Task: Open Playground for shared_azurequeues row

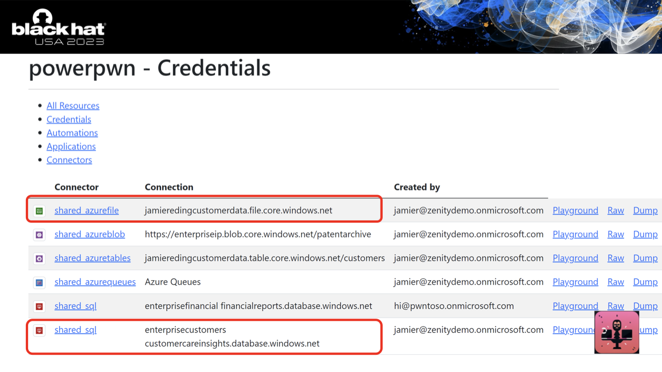Action: pos(575,282)
